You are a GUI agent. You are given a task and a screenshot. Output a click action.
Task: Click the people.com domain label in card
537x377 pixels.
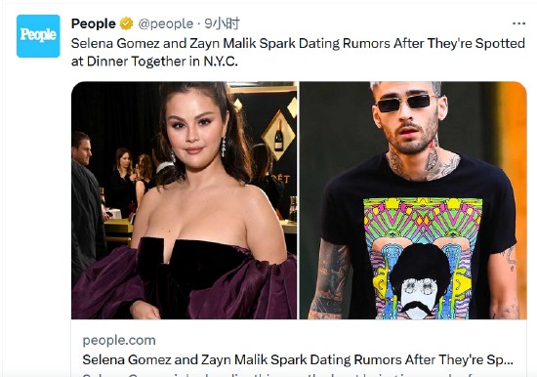[x=119, y=340]
